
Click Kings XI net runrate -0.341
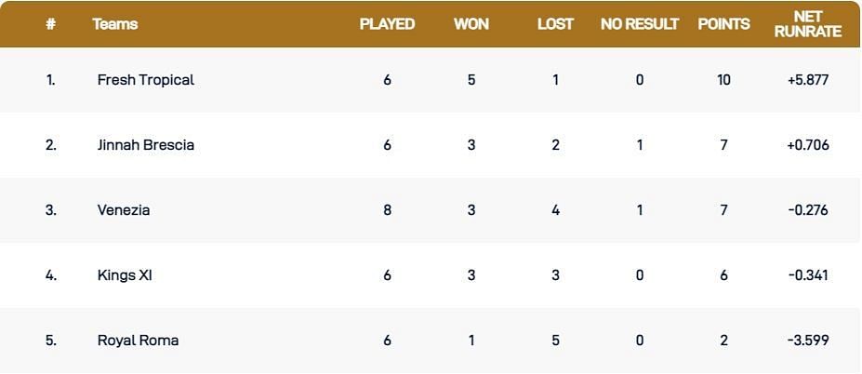(807, 275)
